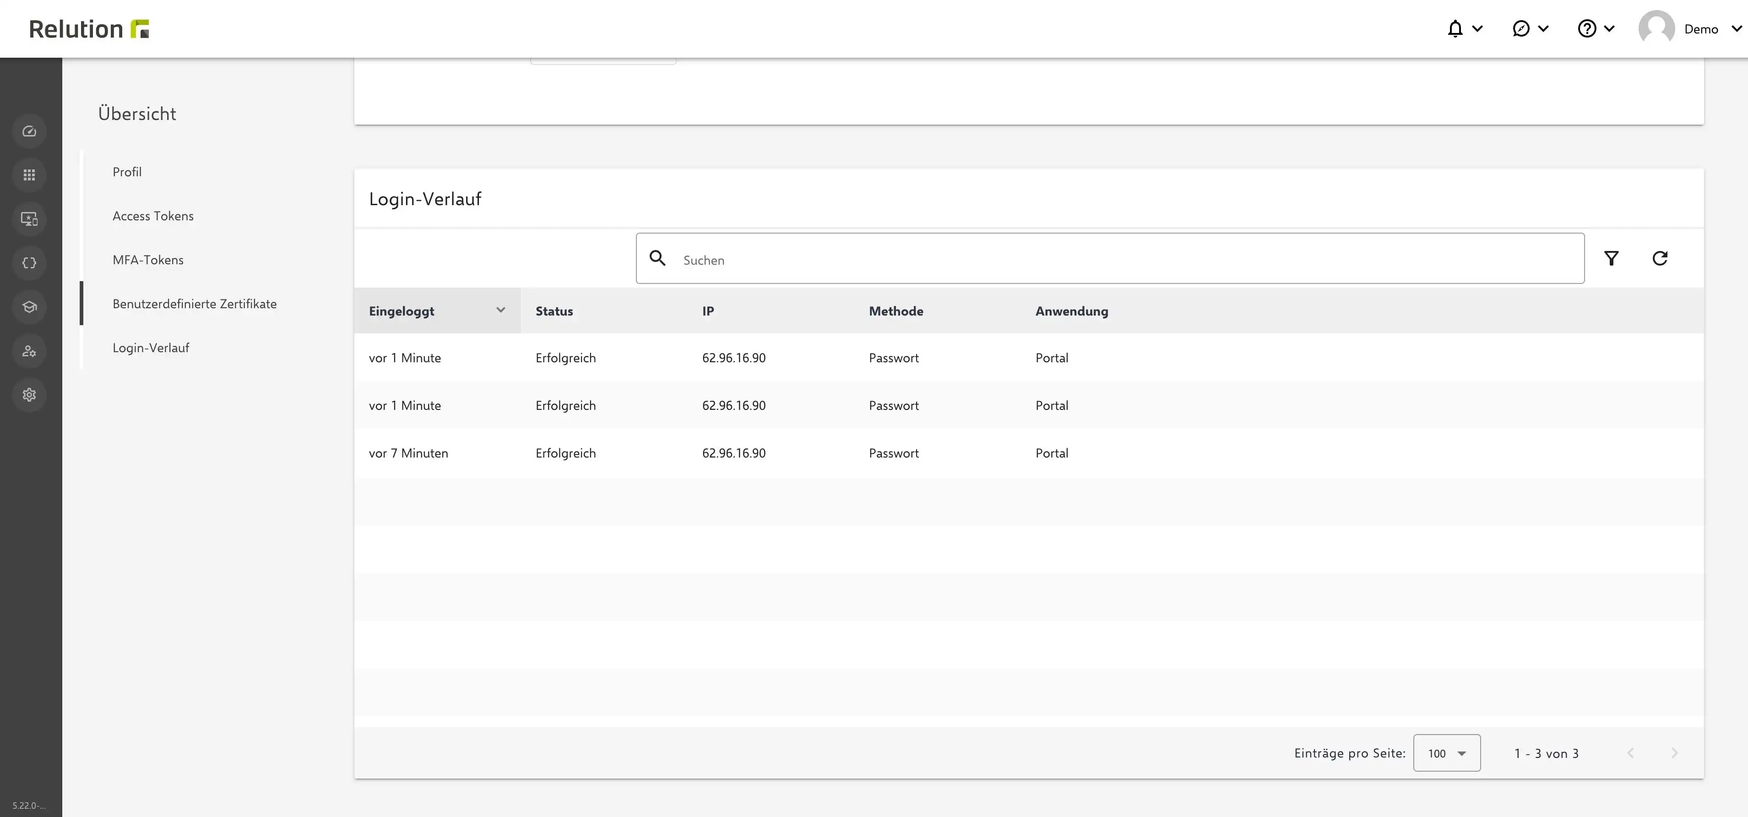The image size is (1748, 817).
Task: Open the settings gear sidebar icon
Action: (29, 395)
